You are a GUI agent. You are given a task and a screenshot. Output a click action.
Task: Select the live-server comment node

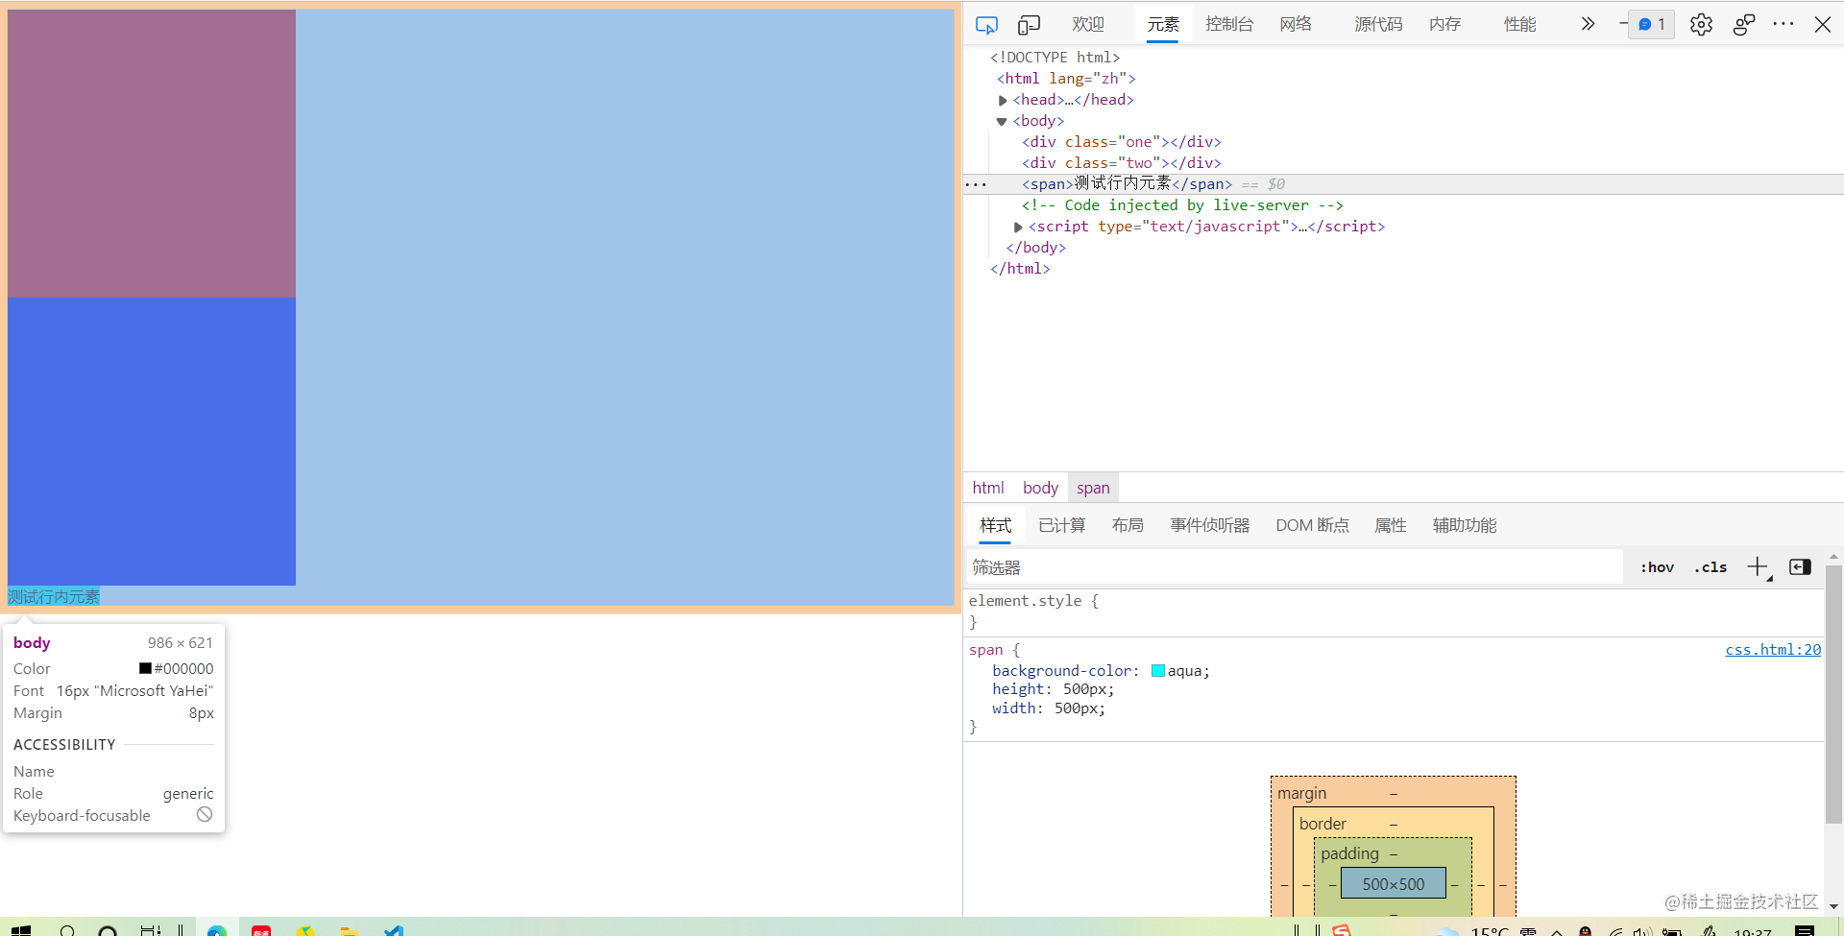pos(1182,205)
